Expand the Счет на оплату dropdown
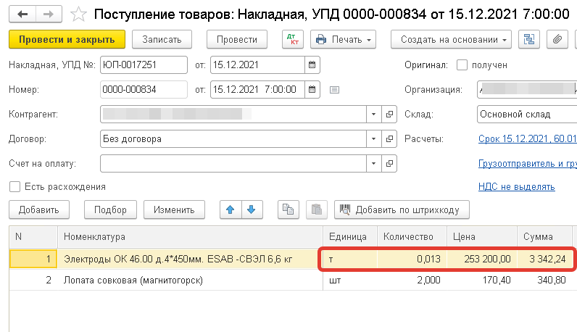Image resolution: width=577 pixels, height=332 pixels. 374,163
